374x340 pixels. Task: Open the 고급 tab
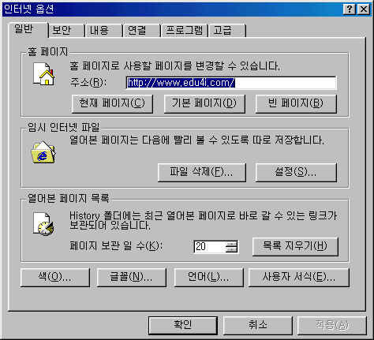click(226, 31)
